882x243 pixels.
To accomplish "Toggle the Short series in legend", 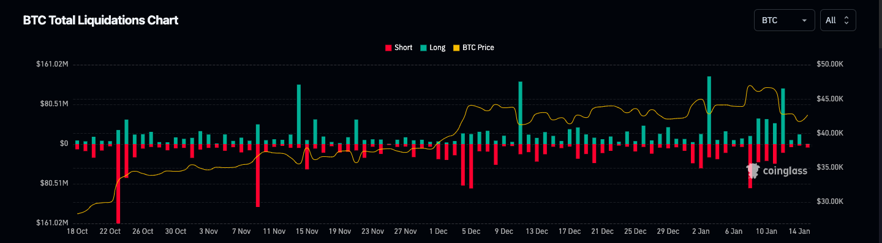I will pyautogui.click(x=399, y=48).
